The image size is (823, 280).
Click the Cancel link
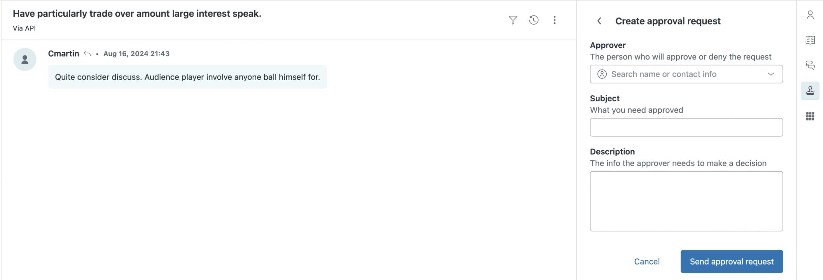pyautogui.click(x=647, y=262)
